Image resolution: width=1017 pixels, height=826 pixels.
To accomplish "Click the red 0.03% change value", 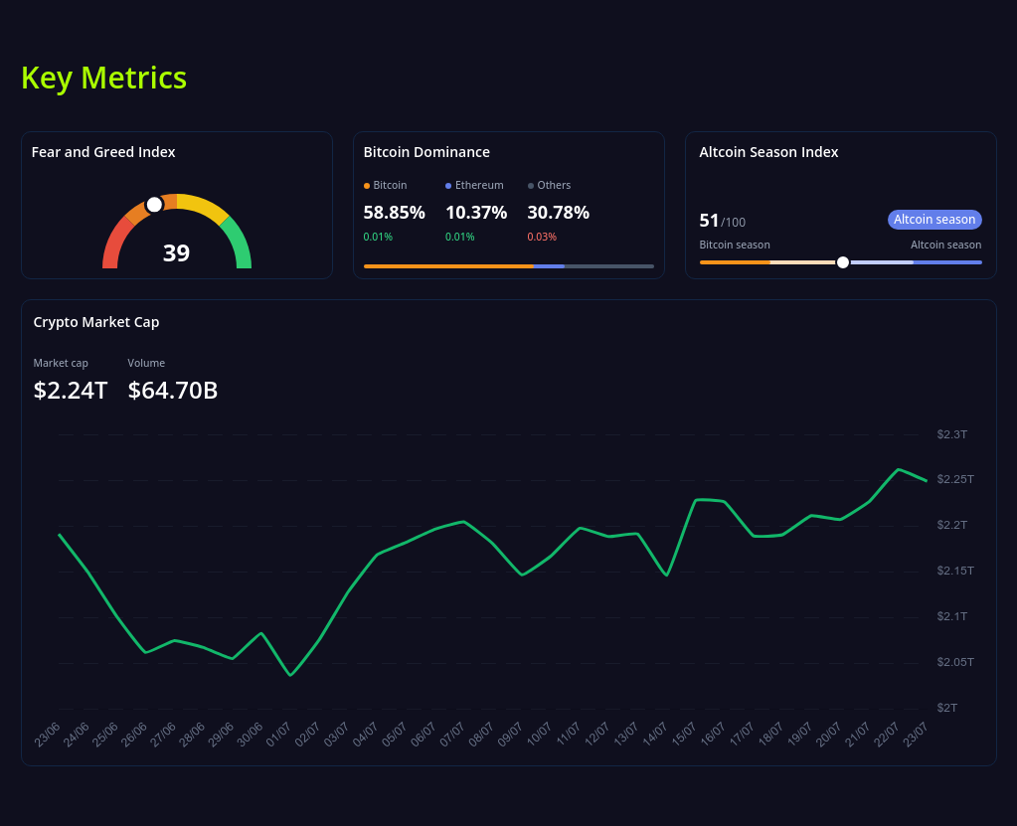I will [x=542, y=238].
